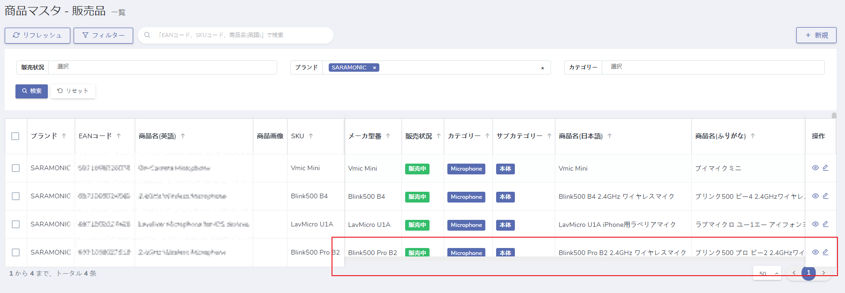Open the 販売状況 select dropdown
845x293 pixels.
tap(162, 67)
